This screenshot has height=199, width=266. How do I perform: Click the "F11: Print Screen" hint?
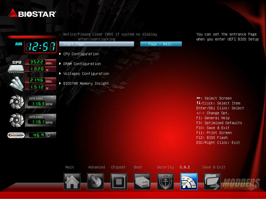click(214, 132)
